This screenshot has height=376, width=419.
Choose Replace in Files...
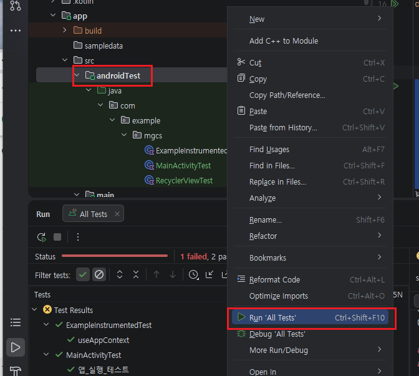[310, 181]
